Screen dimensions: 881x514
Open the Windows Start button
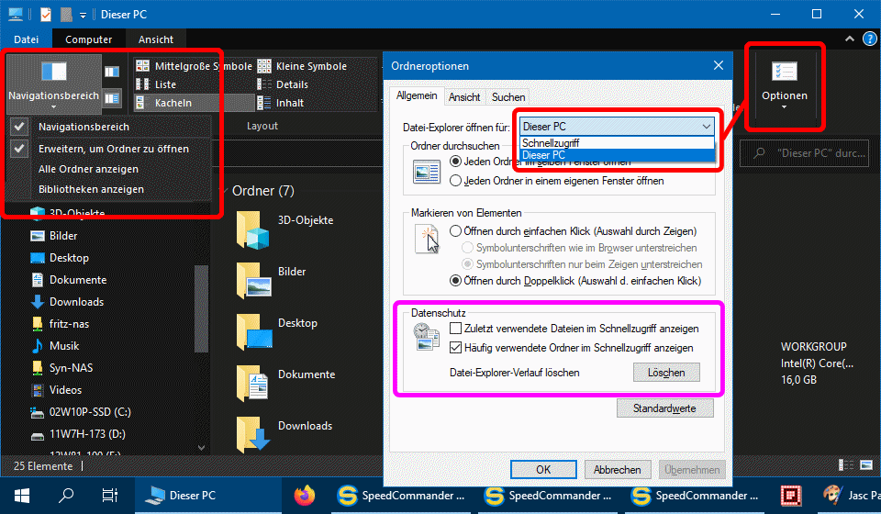tap(22, 496)
